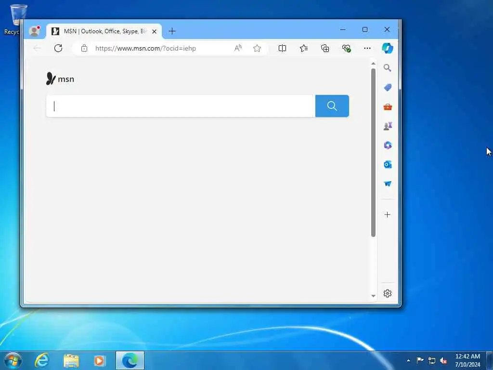
Task: Click the scrollbar up arrow
Action: 373,64
